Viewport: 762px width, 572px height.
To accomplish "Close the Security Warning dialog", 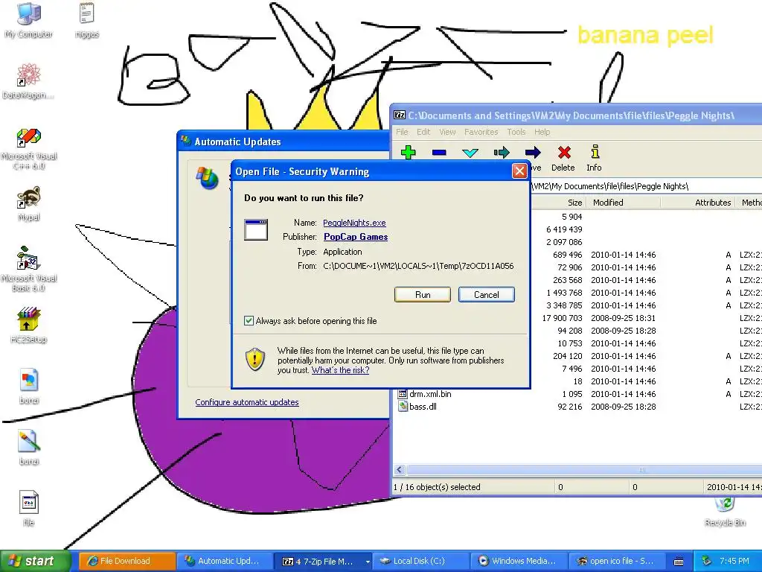I will (519, 171).
